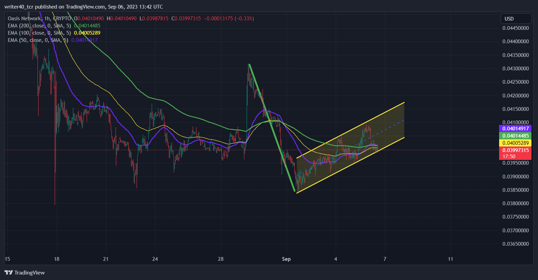Open the USD currency selector

click(516, 19)
